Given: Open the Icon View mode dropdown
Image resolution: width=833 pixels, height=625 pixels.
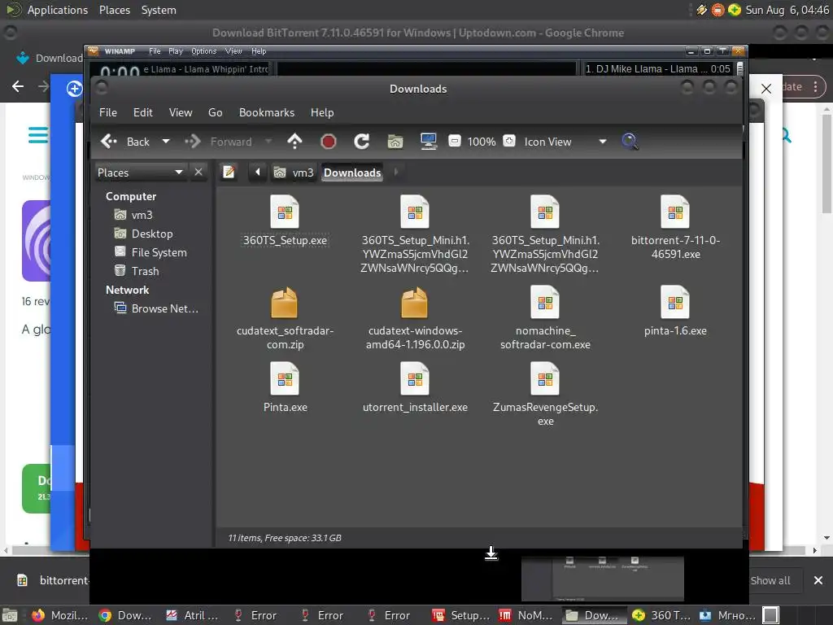Looking at the screenshot, I should pyautogui.click(x=565, y=142).
